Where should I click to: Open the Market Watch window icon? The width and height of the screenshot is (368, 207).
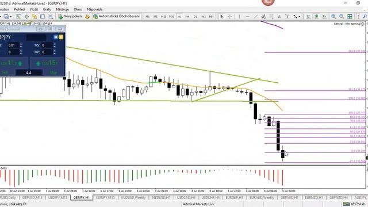tap(18, 17)
